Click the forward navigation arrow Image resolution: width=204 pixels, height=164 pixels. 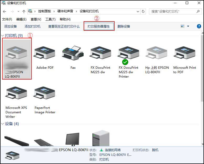pos(12,12)
